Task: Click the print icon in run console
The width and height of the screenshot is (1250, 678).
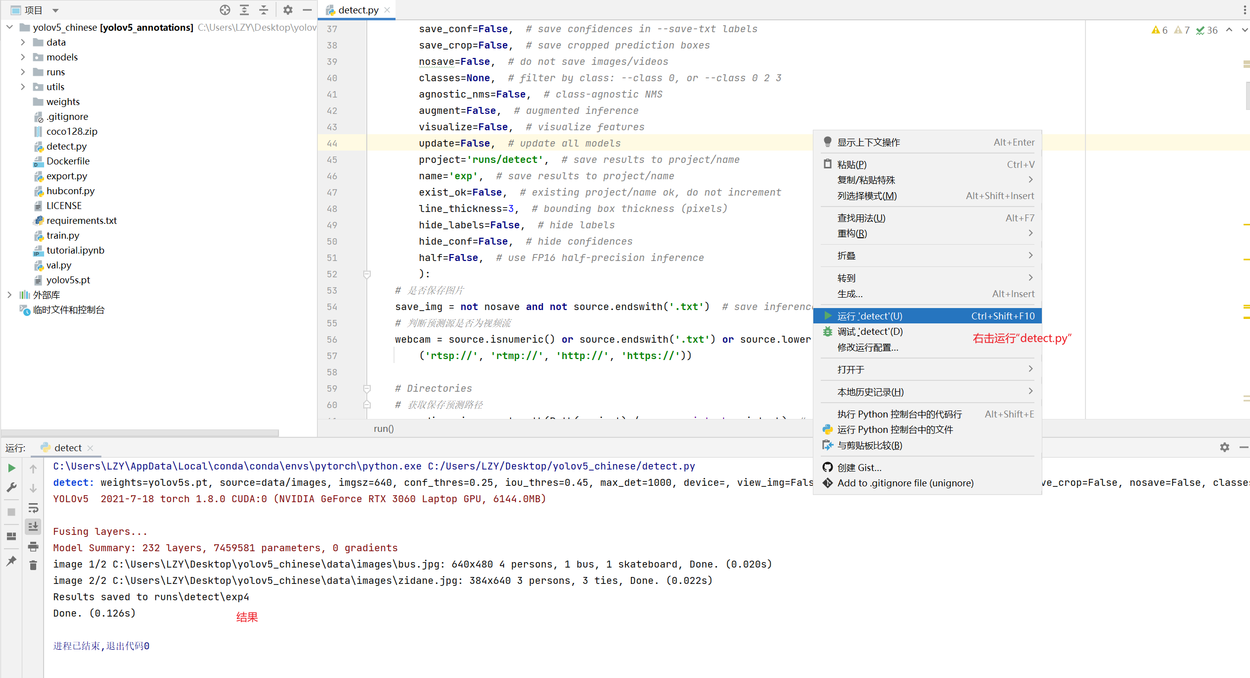Action: coord(33,546)
